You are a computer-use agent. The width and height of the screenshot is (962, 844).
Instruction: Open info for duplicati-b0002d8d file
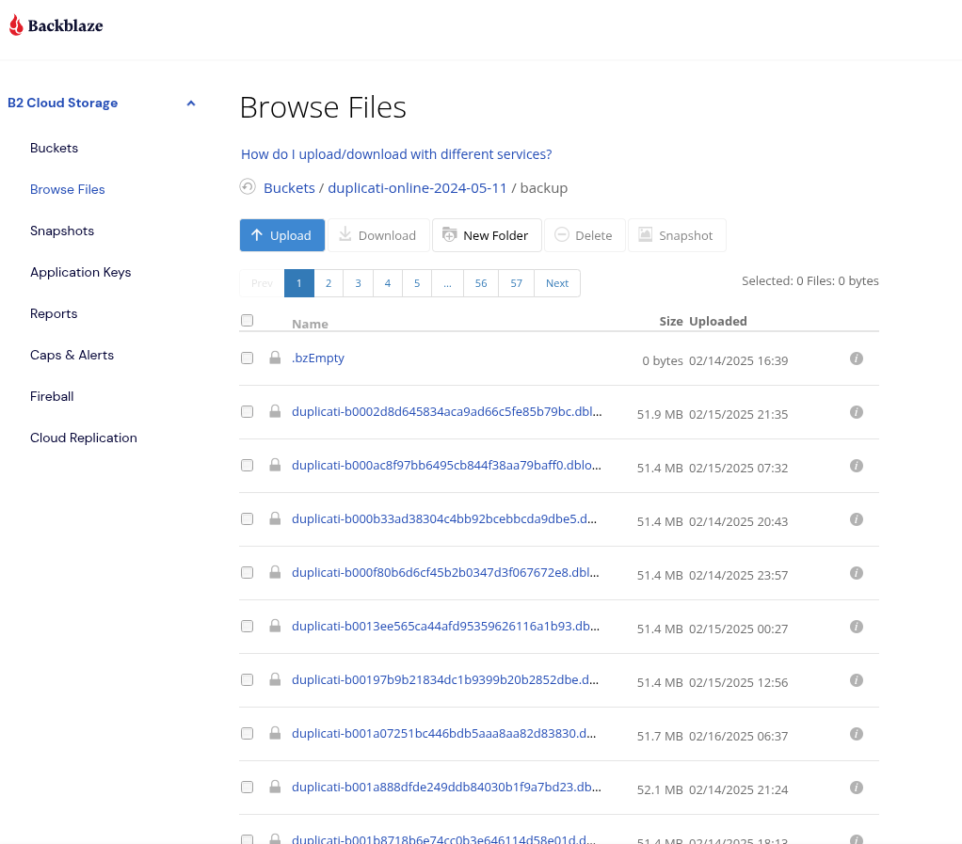click(x=857, y=412)
